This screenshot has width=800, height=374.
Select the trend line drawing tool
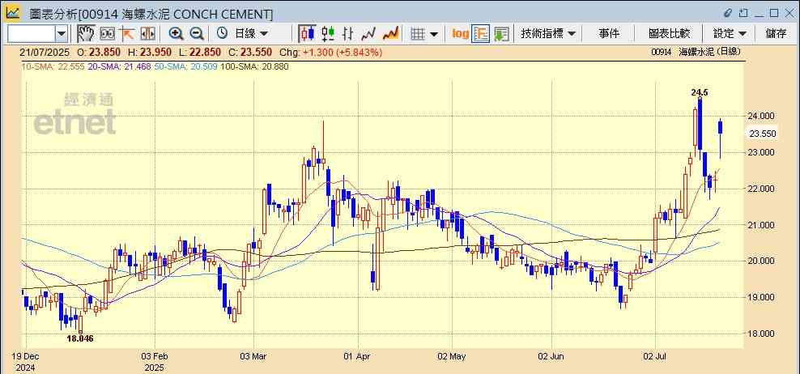(x=127, y=34)
